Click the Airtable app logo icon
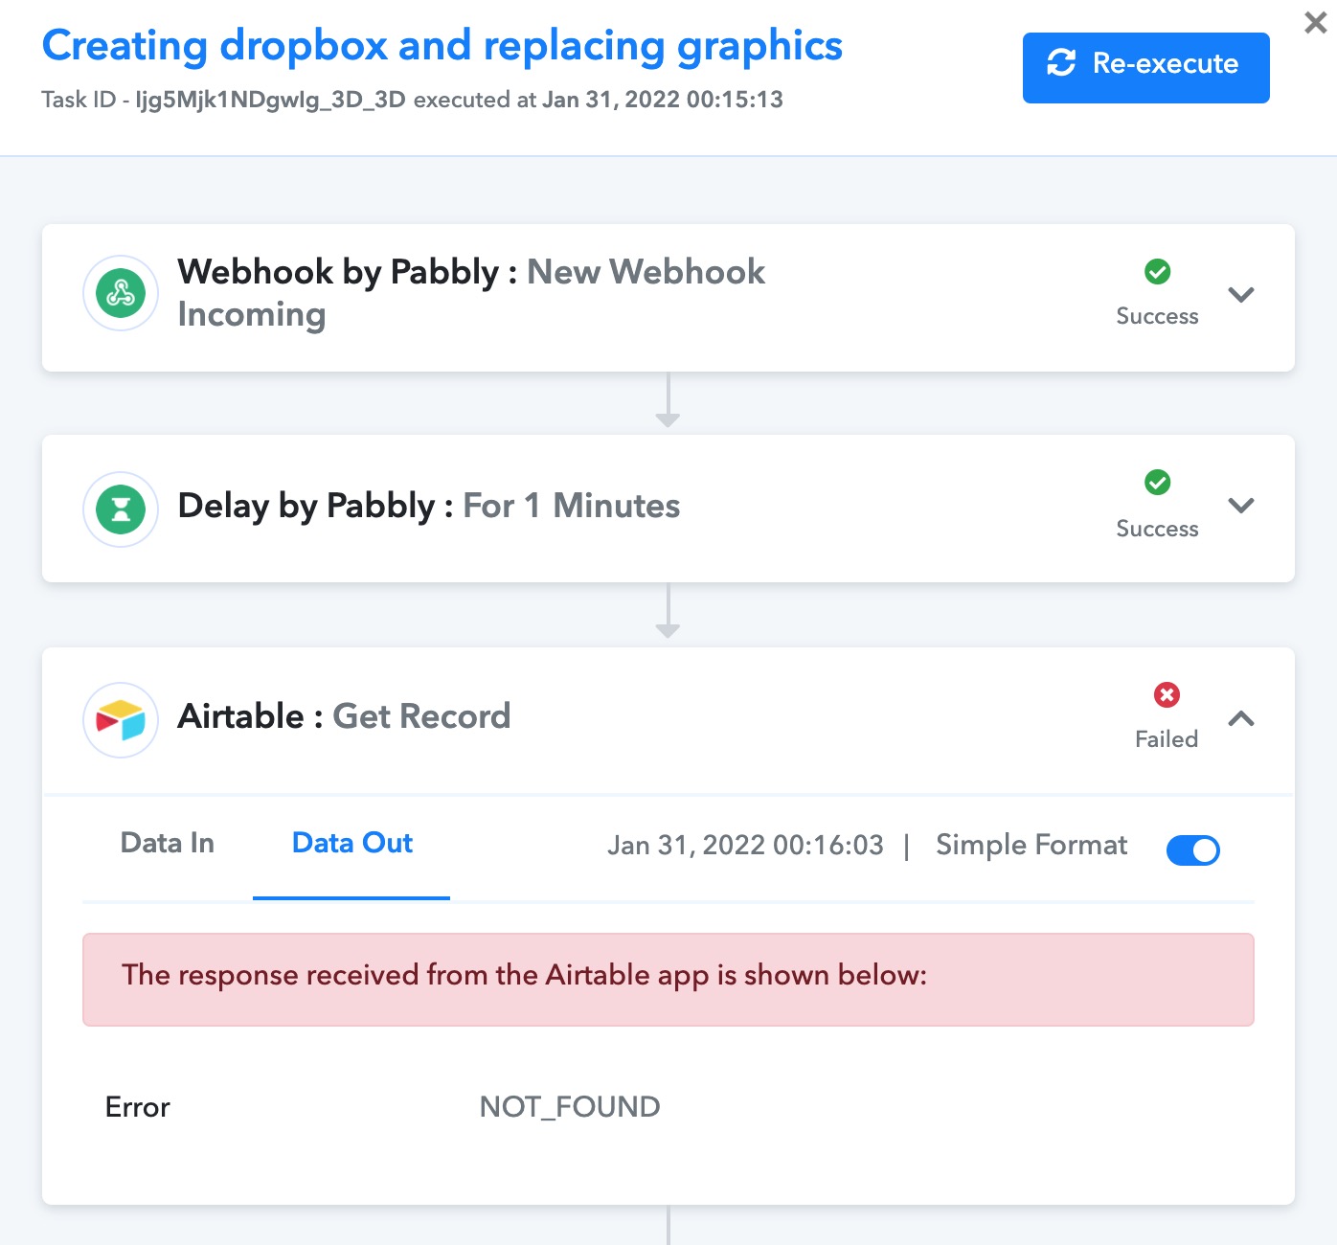Image resolution: width=1337 pixels, height=1245 pixels. [121, 720]
